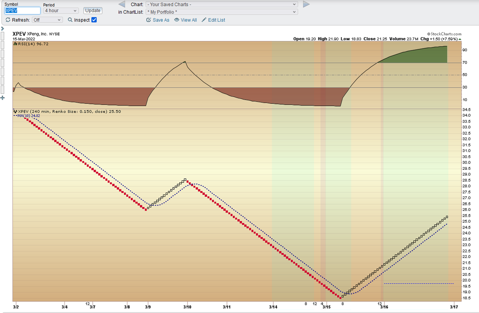Go to next saved chart arrow
Image resolution: width=479 pixels, height=313 pixels.
(306, 4)
